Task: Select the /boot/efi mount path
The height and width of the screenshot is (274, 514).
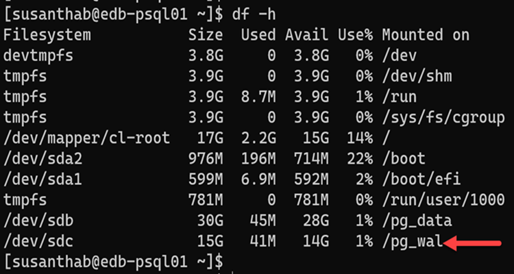Action: [421, 179]
